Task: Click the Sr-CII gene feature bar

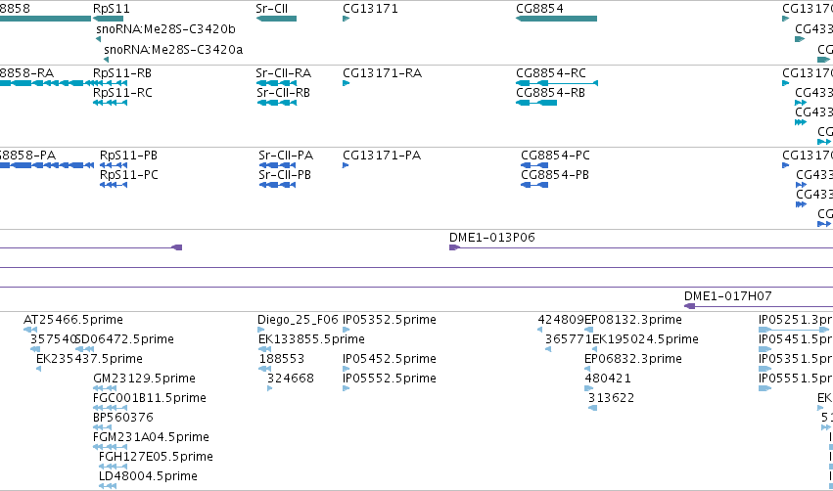Action: (276, 19)
